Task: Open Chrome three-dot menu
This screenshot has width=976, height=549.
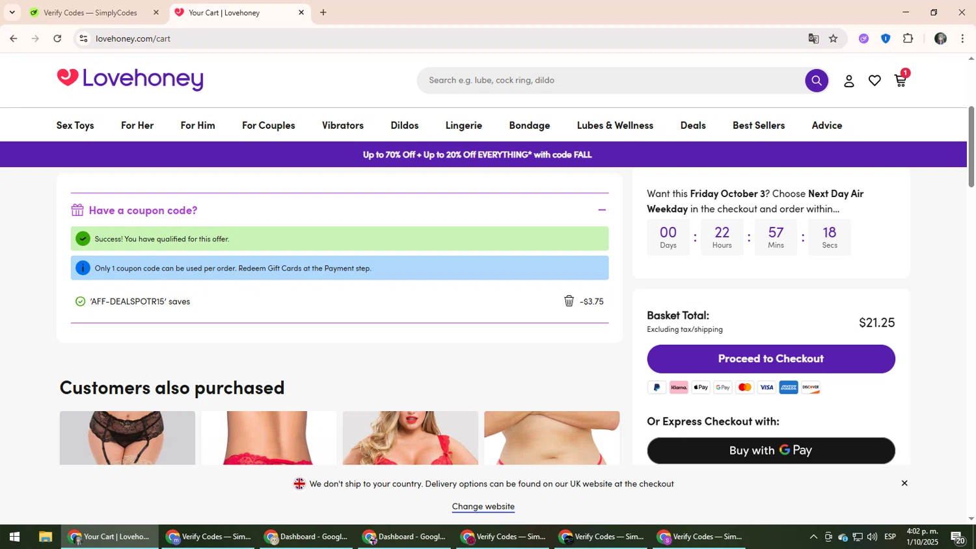Action: (x=962, y=39)
